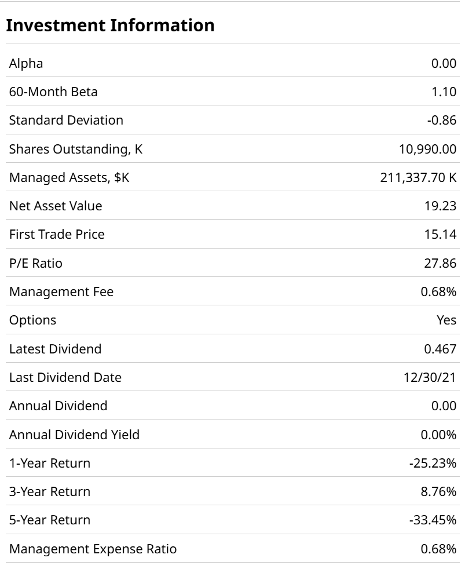Select the Alpha row label
This screenshot has width=476, height=580.
click(26, 63)
